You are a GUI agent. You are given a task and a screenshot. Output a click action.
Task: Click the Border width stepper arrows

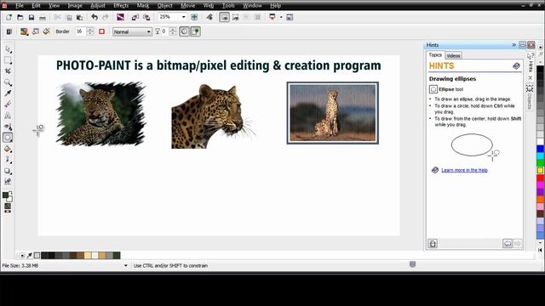(90, 31)
